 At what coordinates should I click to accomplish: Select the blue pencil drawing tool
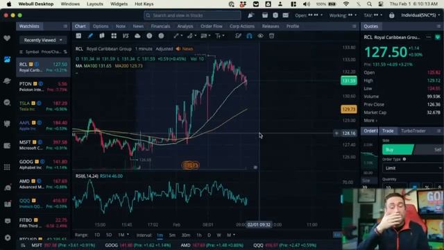pos(90,35)
